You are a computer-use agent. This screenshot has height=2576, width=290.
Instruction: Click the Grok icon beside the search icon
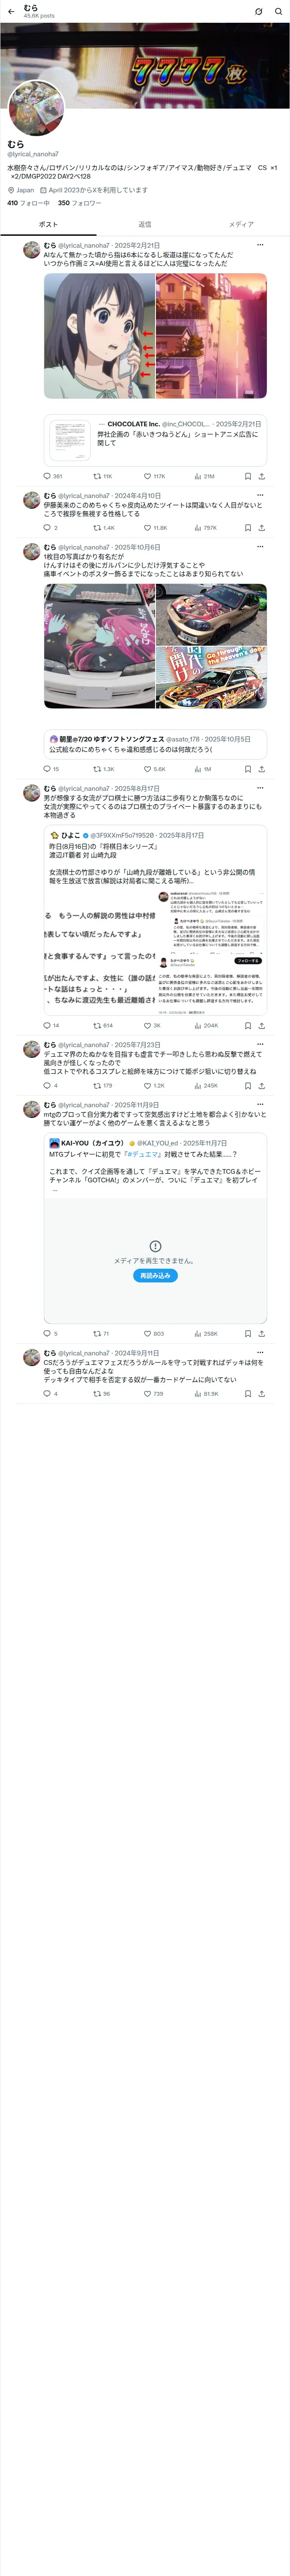pos(258,11)
